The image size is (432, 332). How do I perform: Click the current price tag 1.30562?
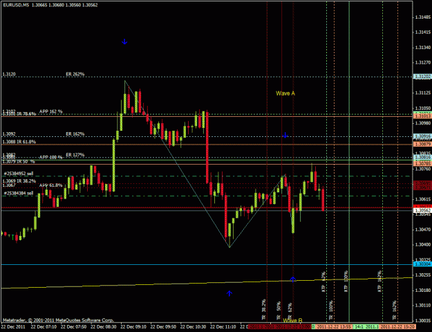tap(422, 210)
